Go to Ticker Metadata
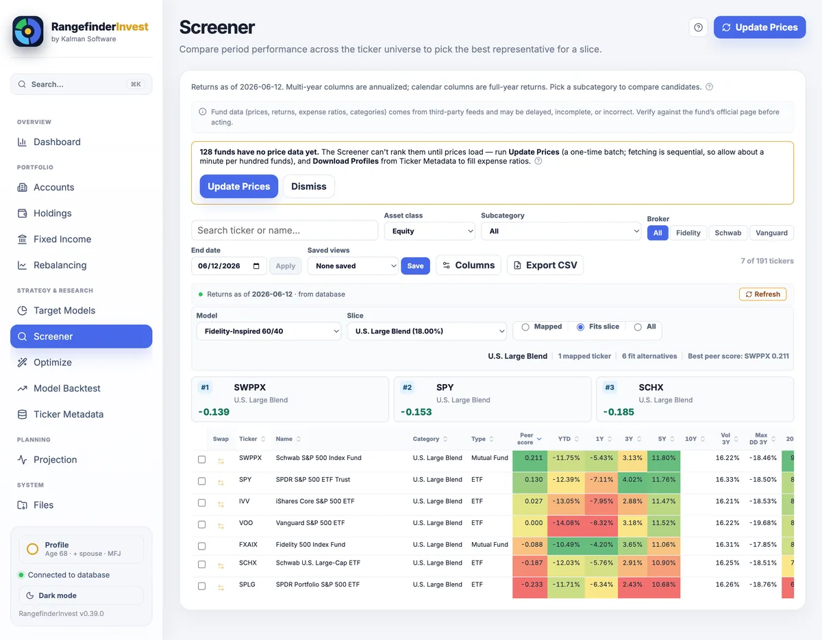 (x=81, y=414)
